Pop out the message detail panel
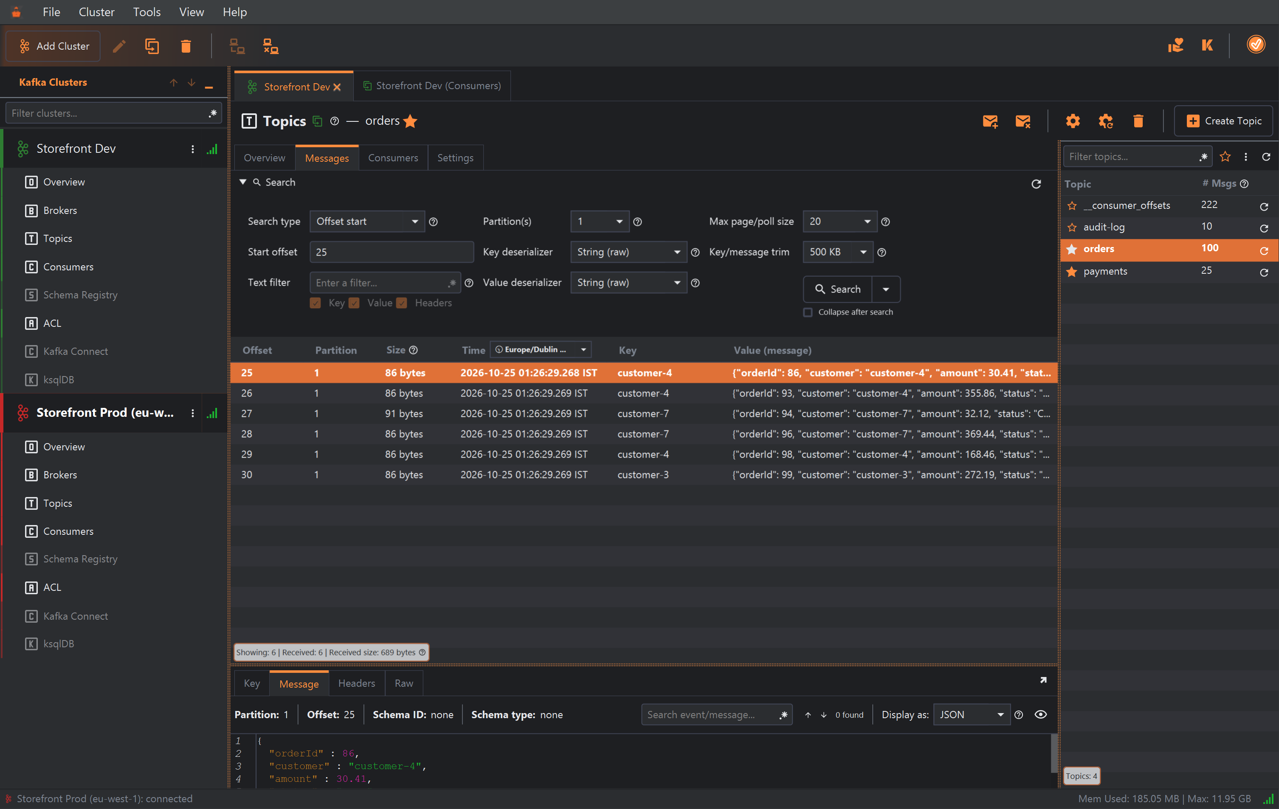This screenshot has height=809, width=1279. click(1043, 680)
